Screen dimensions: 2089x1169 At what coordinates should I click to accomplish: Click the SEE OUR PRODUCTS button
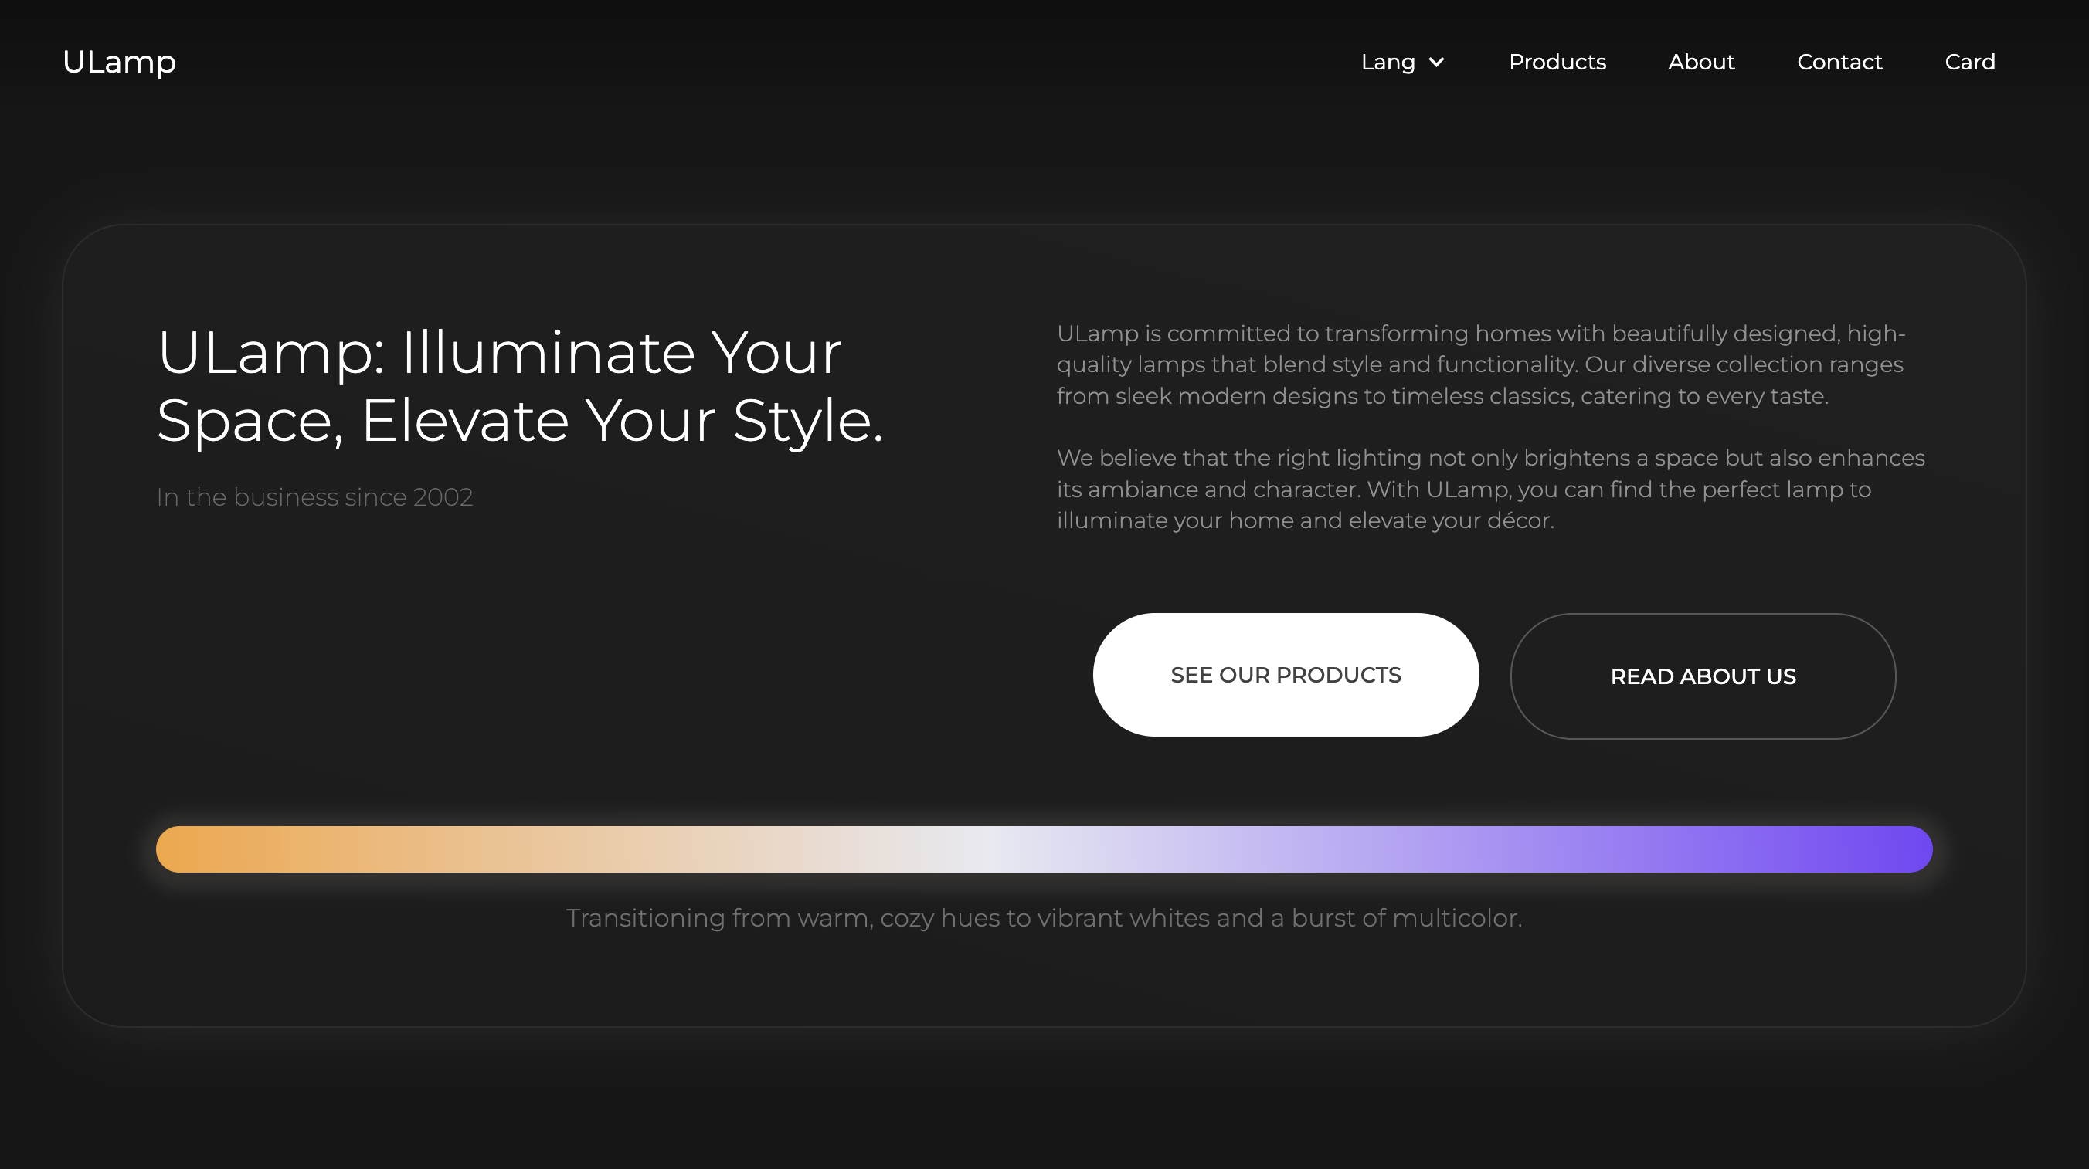pyautogui.click(x=1286, y=675)
